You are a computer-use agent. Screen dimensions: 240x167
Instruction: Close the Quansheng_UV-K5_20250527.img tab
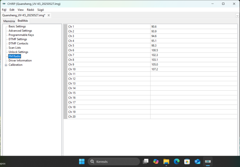pyautogui.click(x=49, y=15)
